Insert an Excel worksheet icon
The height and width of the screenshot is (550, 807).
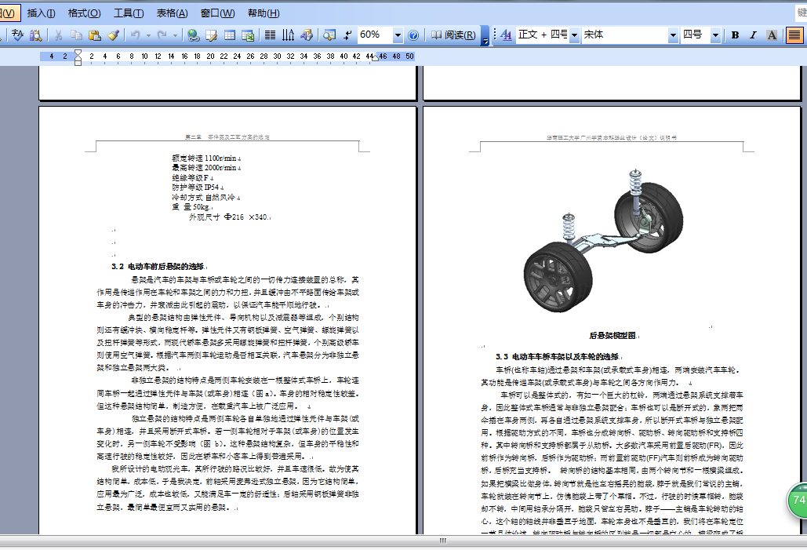248,35
